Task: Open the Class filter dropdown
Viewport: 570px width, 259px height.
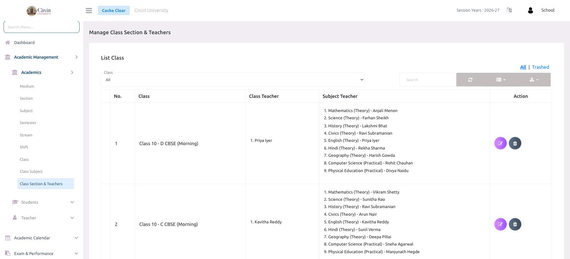Action: (x=233, y=80)
